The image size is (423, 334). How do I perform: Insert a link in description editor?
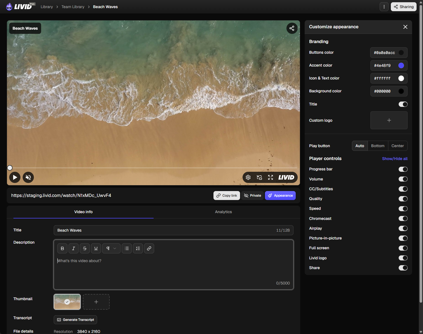point(149,248)
